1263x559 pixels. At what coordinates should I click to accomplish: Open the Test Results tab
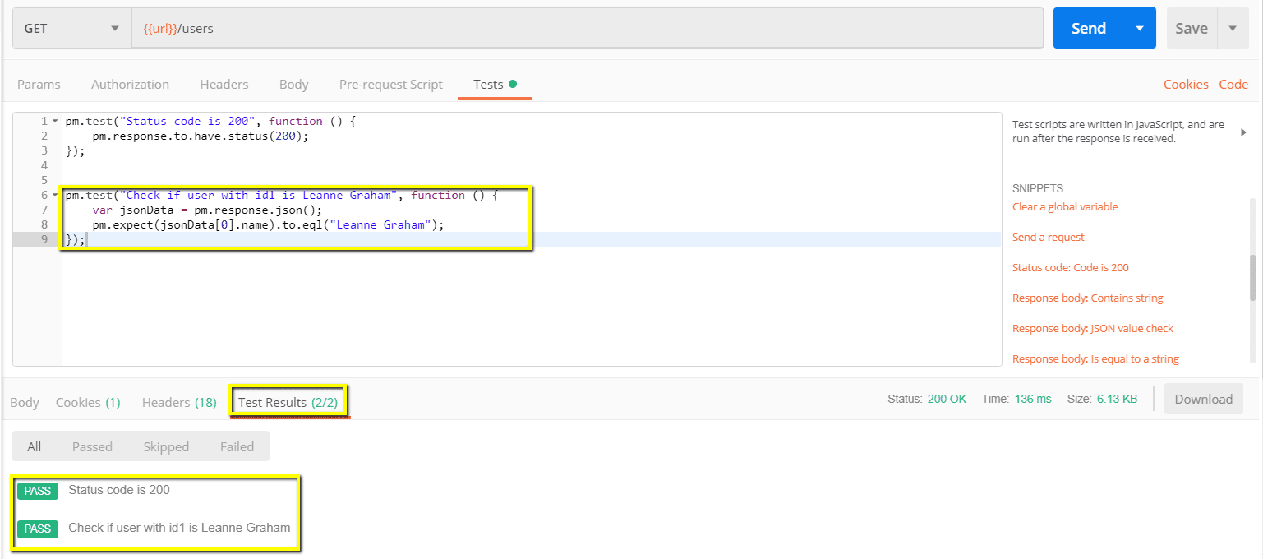[x=288, y=402]
